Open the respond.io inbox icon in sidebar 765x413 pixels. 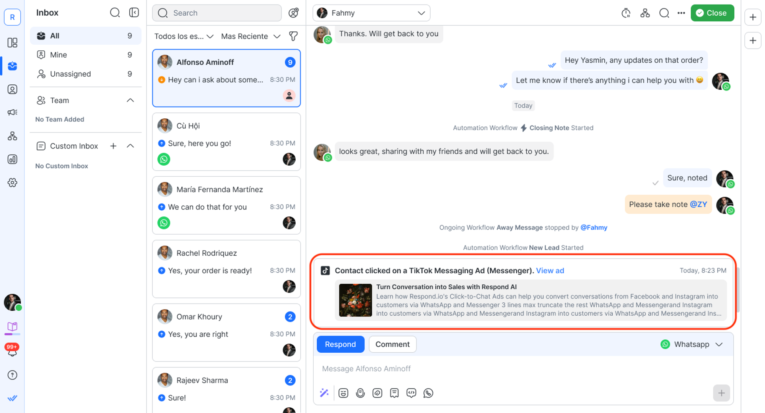coord(13,66)
